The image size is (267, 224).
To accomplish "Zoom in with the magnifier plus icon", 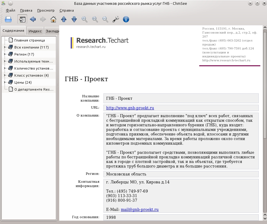I will point(85,19).
